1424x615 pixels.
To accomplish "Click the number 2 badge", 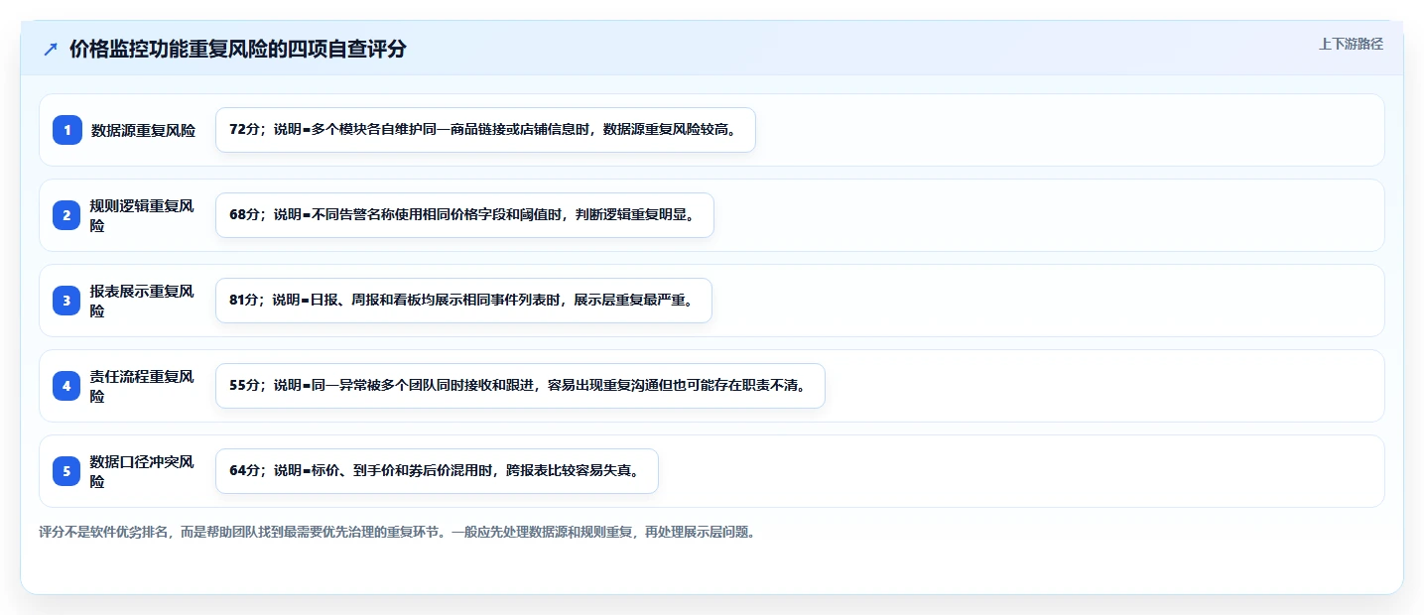I will click(x=66, y=215).
